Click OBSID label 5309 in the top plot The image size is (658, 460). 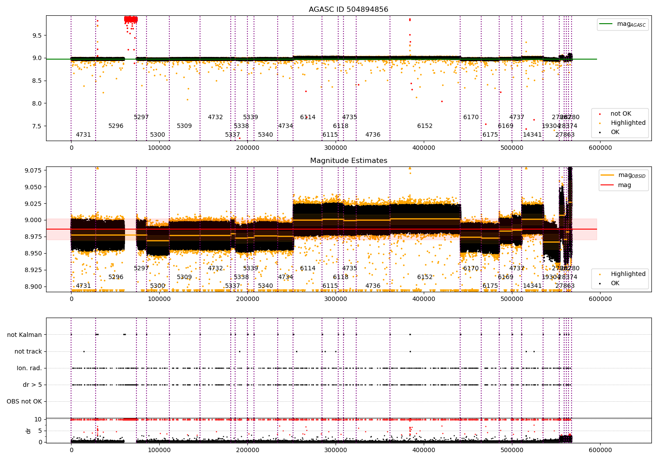[184, 126]
